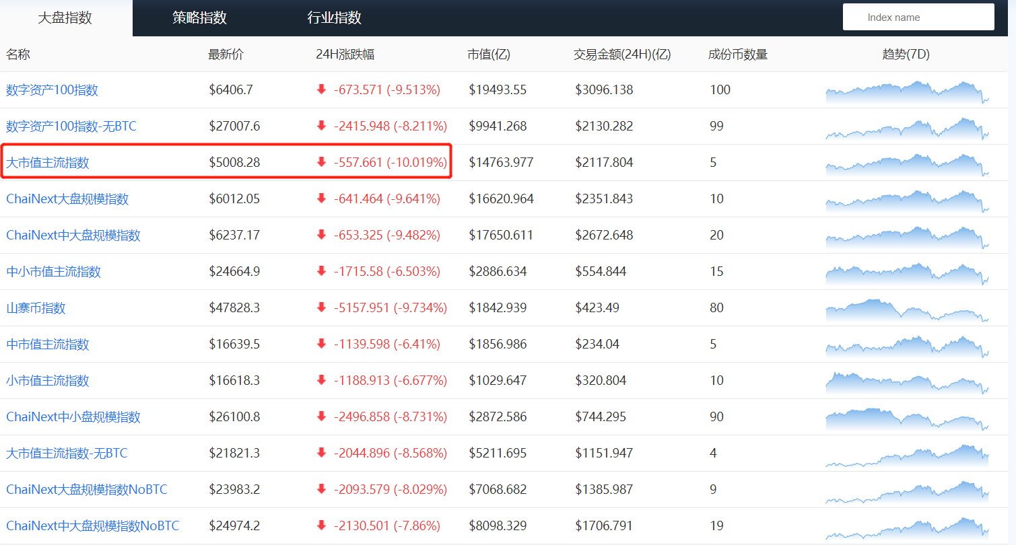This screenshot has height=545, width=1016.
Task: Open the 大市值主流指数 link
Action: tap(48, 163)
